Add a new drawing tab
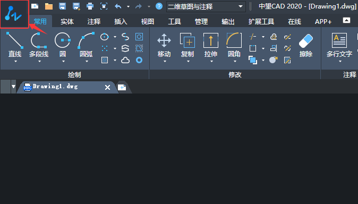 [122, 87]
